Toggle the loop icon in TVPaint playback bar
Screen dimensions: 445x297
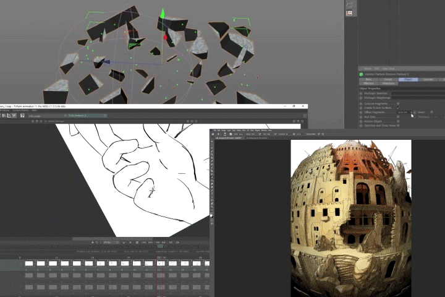point(97,243)
